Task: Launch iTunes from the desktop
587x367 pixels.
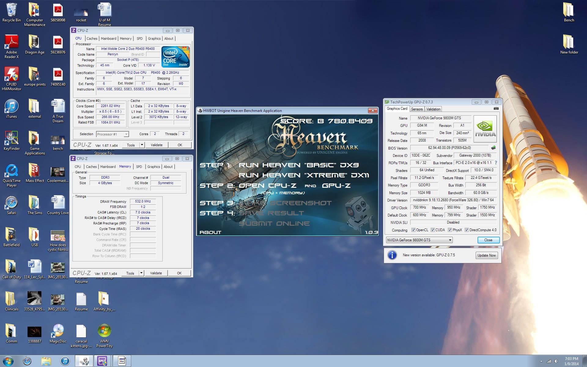Action: (x=11, y=109)
